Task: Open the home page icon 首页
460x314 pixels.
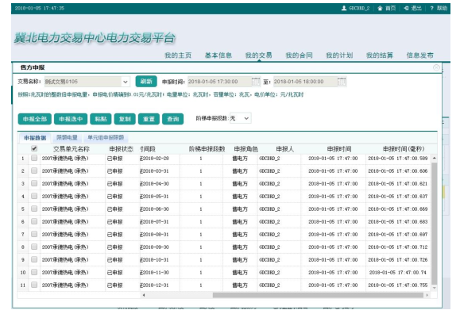Action: [x=380, y=8]
